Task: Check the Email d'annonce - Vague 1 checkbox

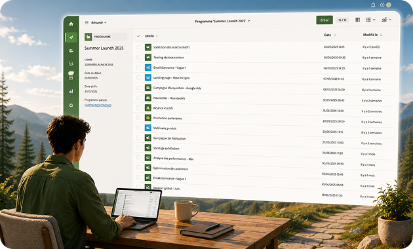Action: [x=138, y=67]
